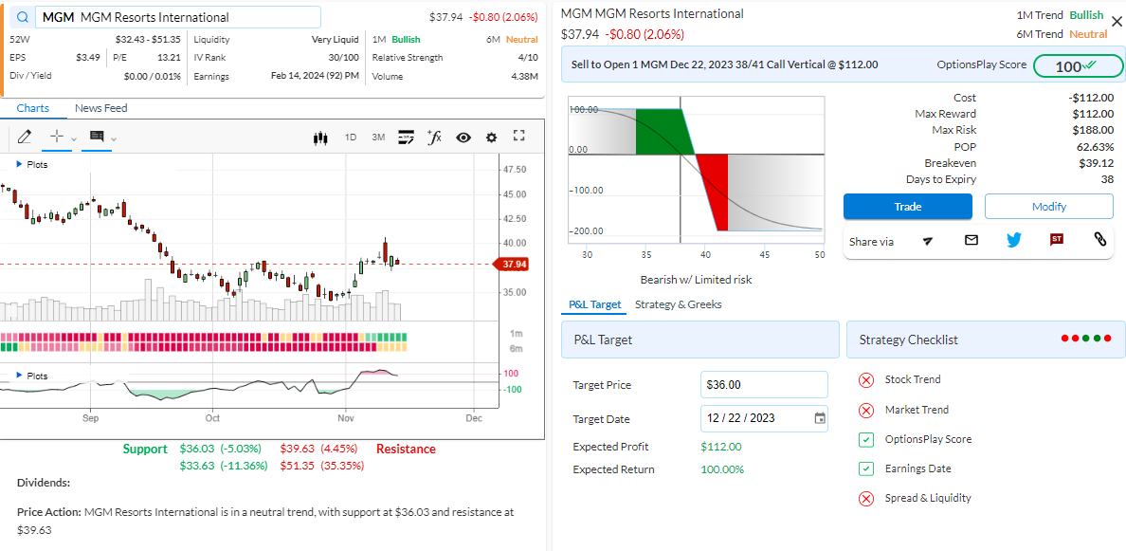Toggle chart visibility with the eye icon

(463, 138)
